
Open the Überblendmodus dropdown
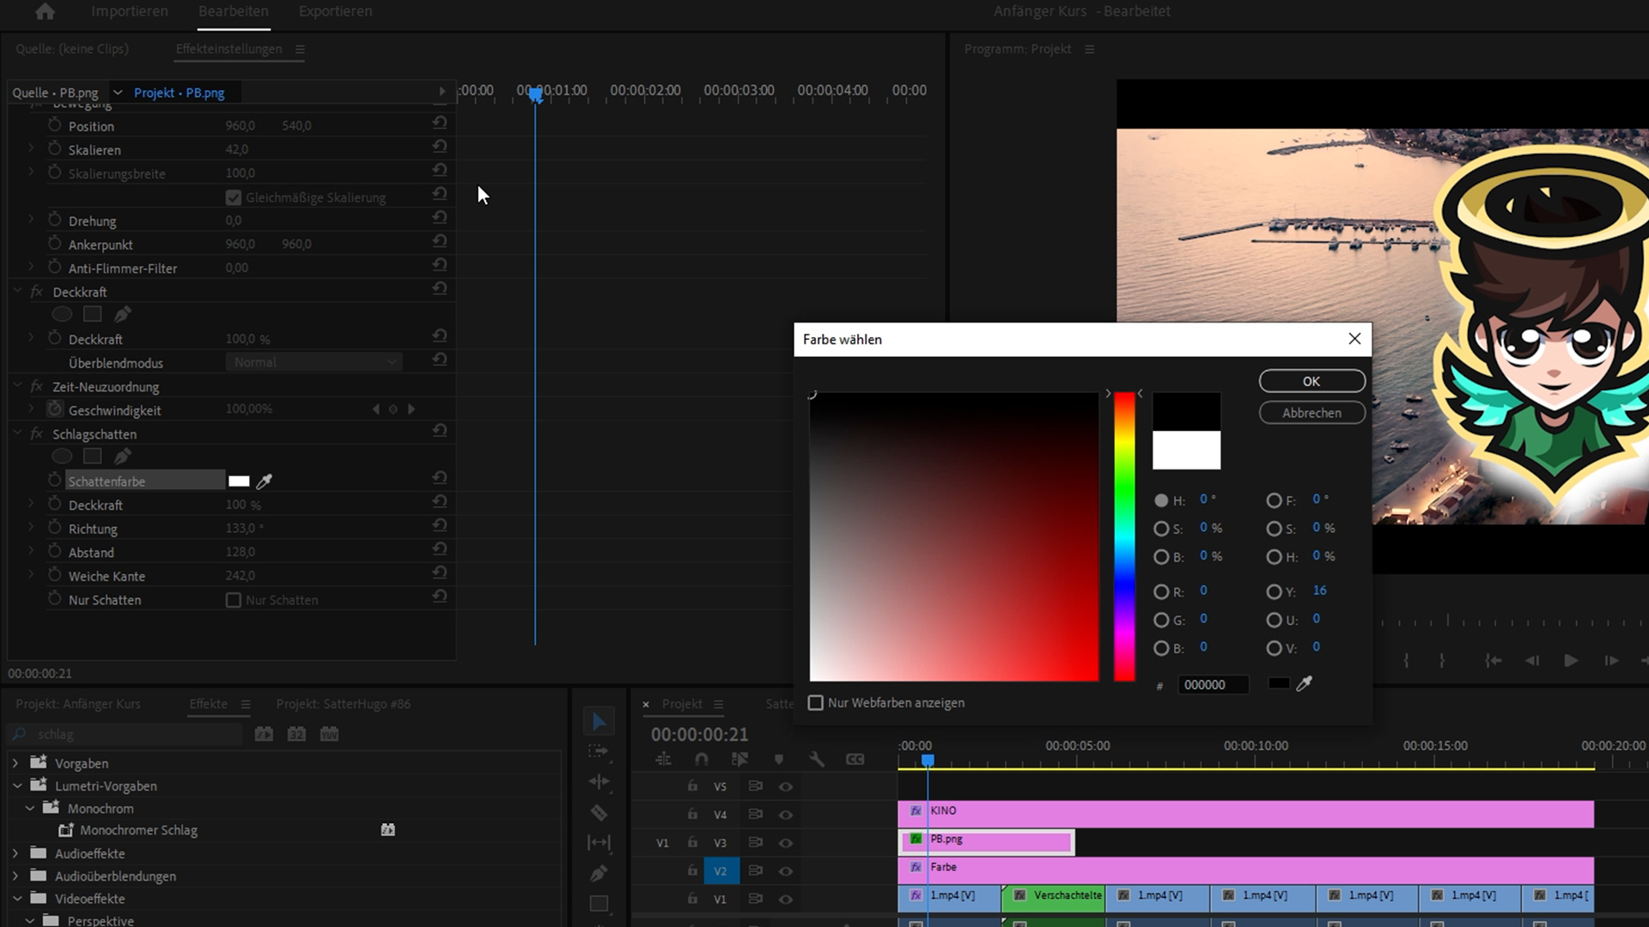(x=314, y=362)
